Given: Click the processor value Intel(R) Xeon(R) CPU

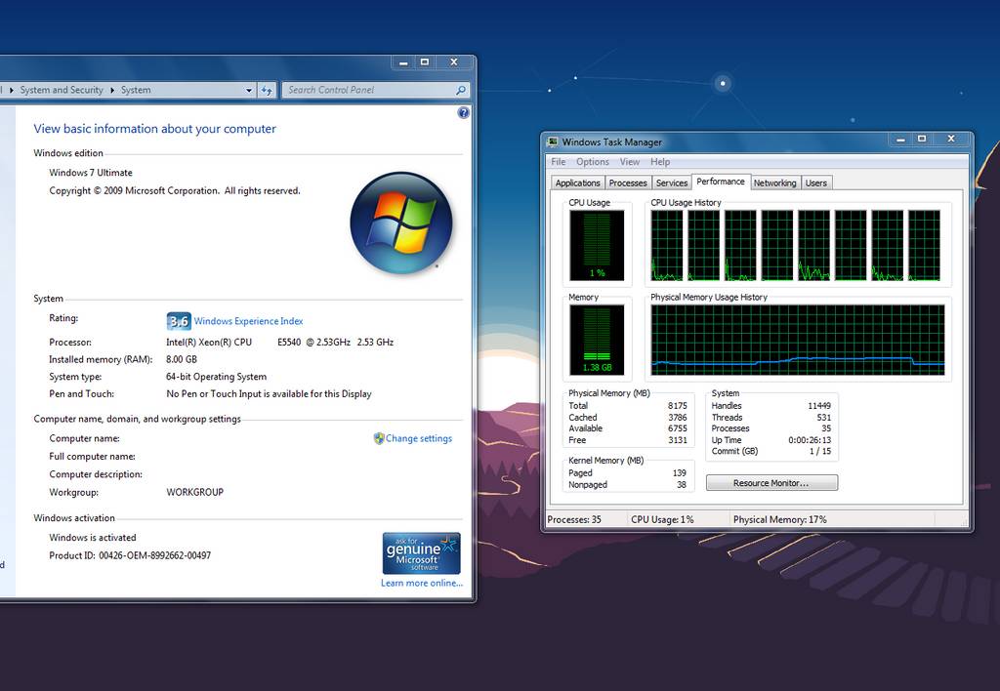Looking at the screenshot, I should click(x=209, y=343).
